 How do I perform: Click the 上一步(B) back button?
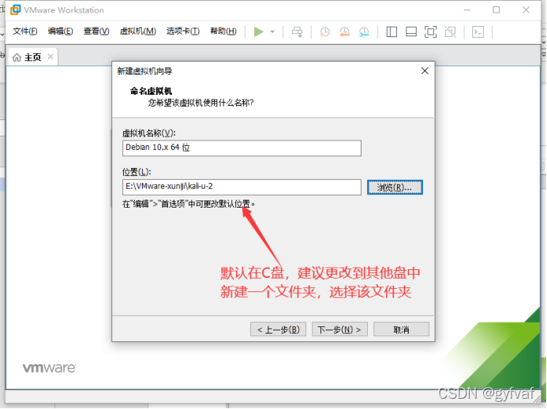pos(278,329)
